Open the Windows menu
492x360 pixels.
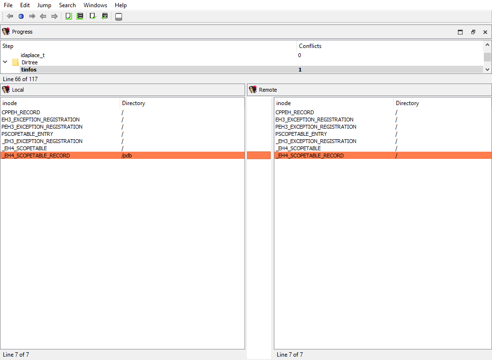pyautogui.click(x=95, y=5)
